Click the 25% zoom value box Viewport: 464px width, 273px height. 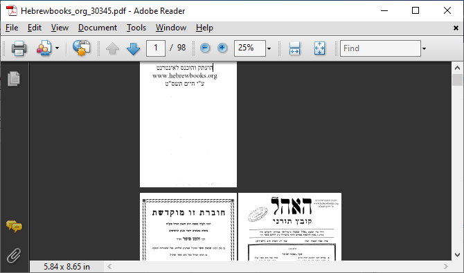point(250,48)
